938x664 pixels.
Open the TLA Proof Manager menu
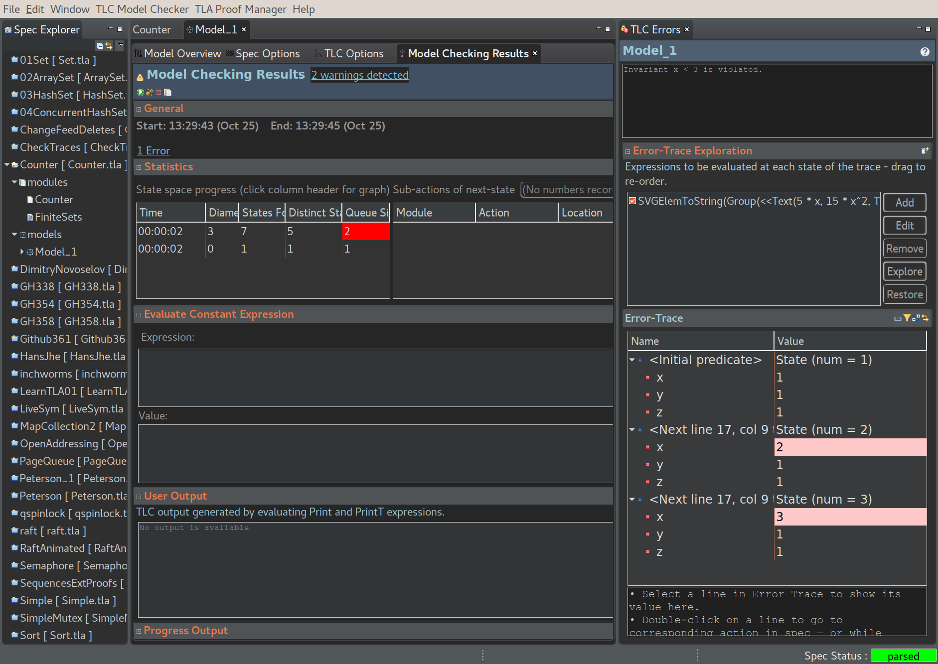click(241, 9)
